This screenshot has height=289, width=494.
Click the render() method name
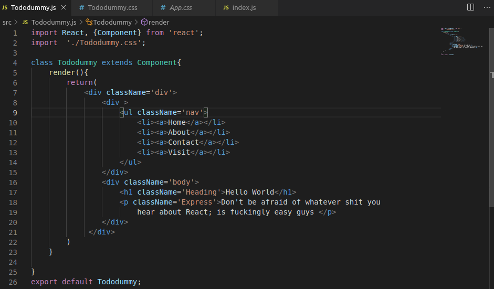tap(62, 72)
